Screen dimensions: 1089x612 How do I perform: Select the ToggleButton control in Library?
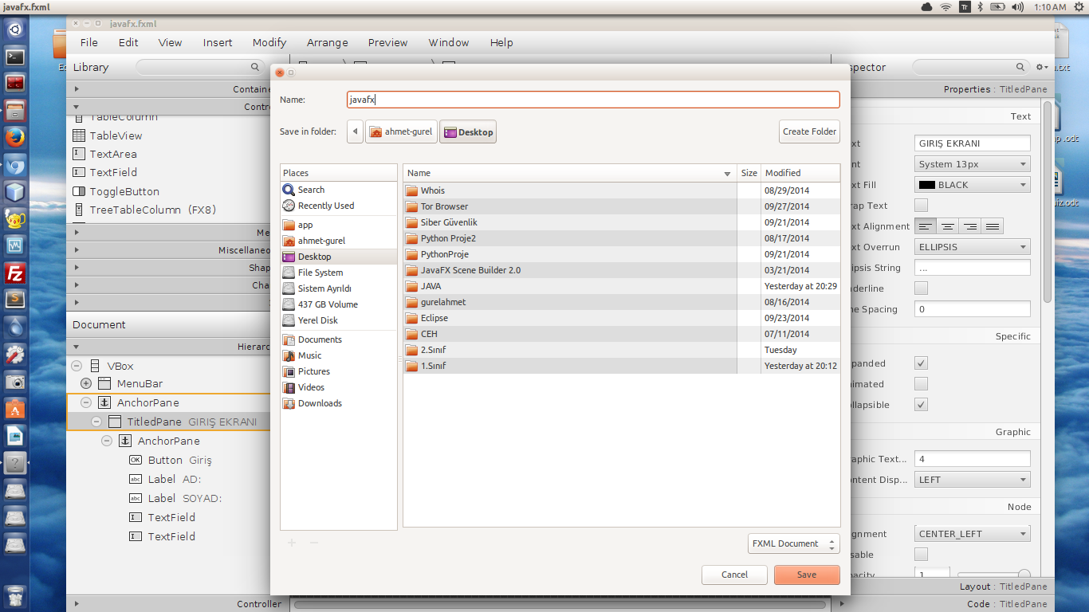(124, 191)
